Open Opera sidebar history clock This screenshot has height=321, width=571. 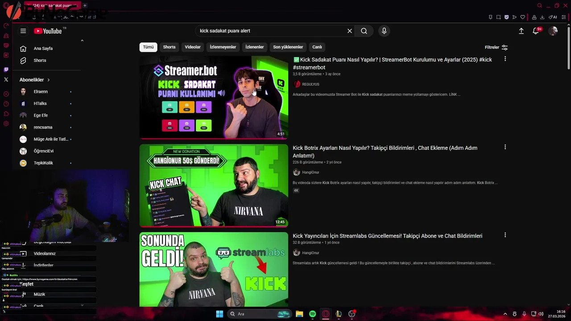[6, 104]
